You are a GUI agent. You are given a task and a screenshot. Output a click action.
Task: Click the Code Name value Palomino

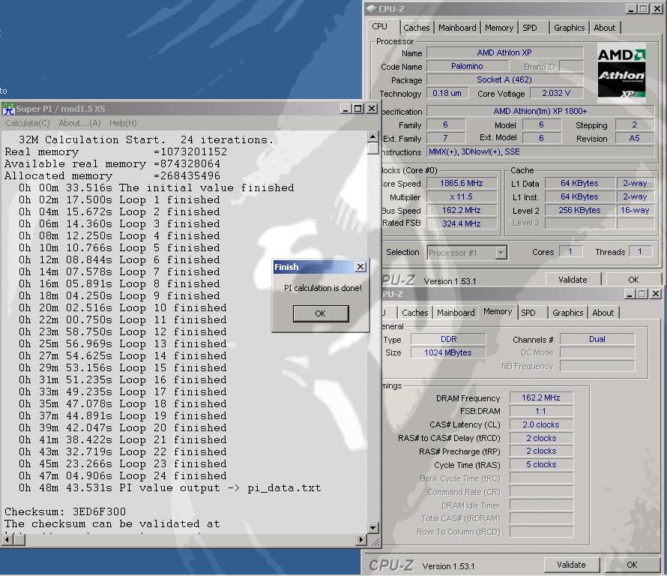468,66
